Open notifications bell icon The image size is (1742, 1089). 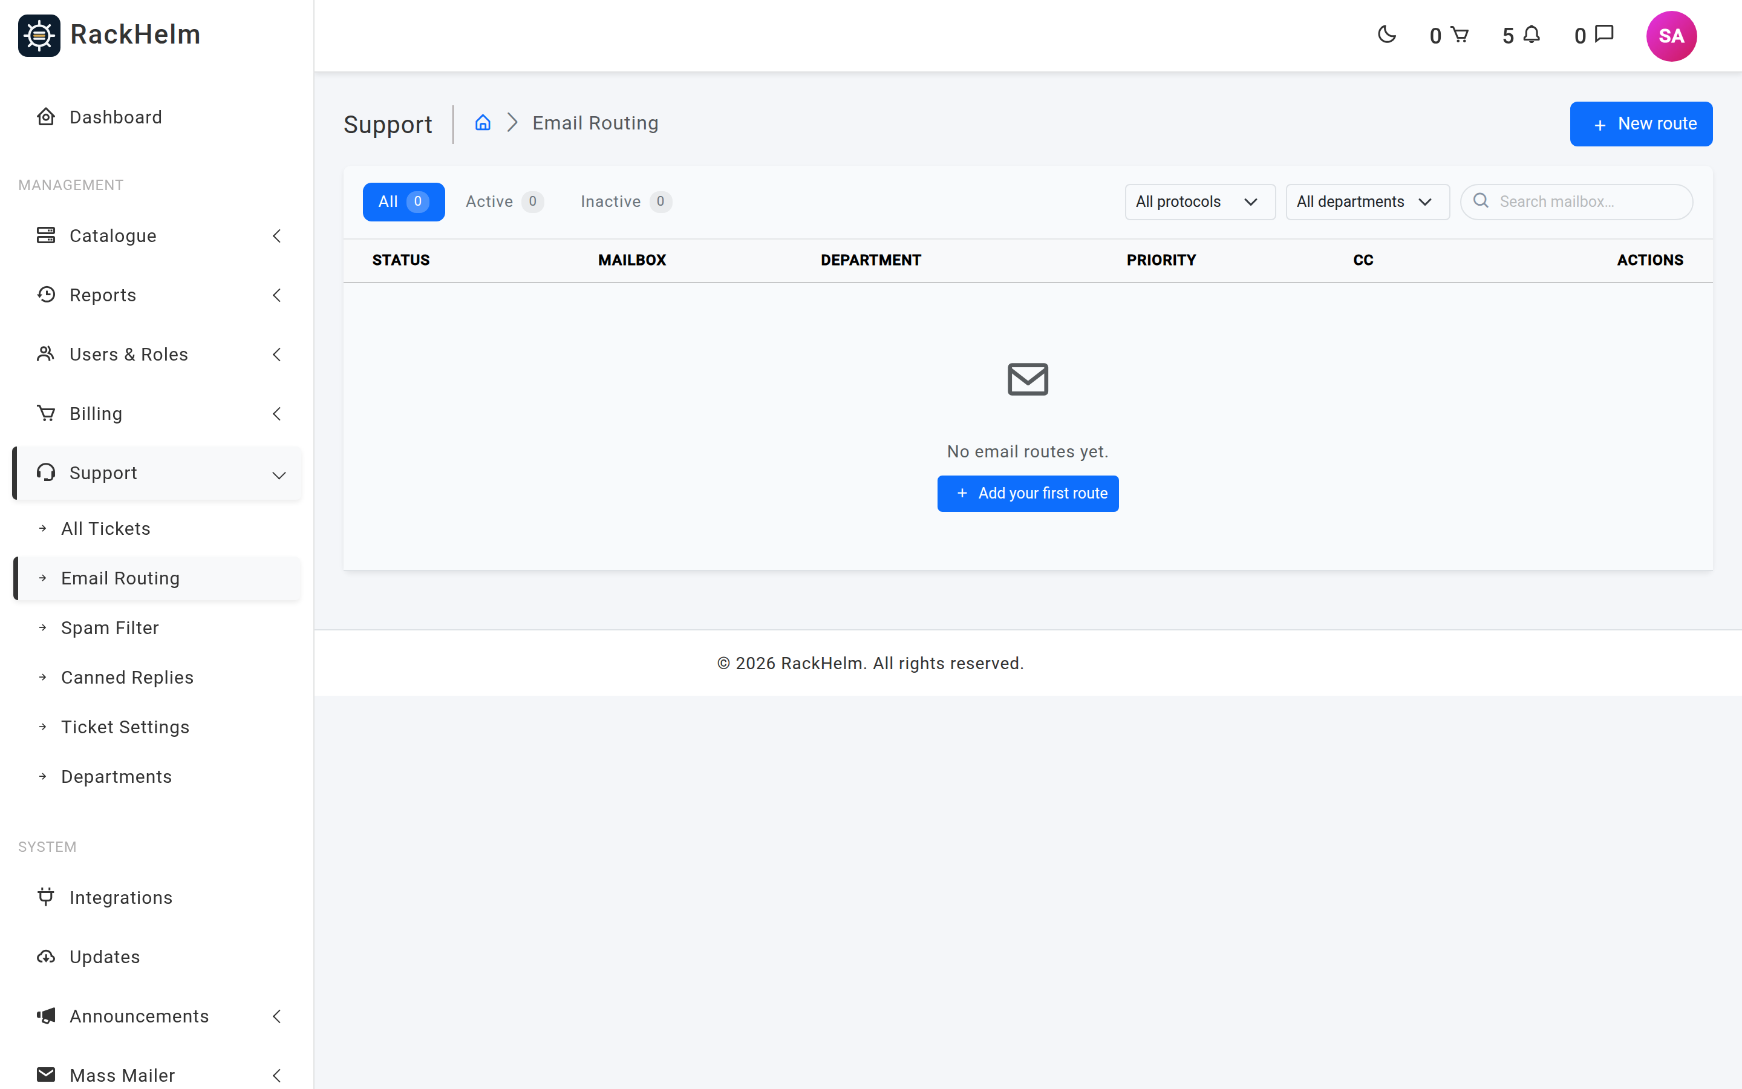click(x=1532, y=34)
